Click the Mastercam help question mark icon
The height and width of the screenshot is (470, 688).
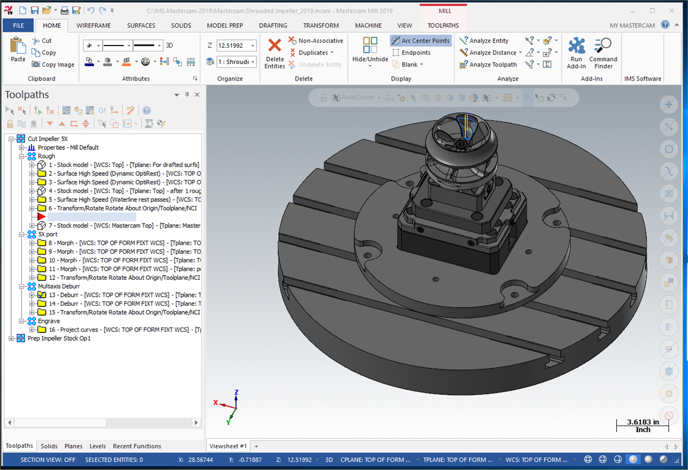pos(665,25)
